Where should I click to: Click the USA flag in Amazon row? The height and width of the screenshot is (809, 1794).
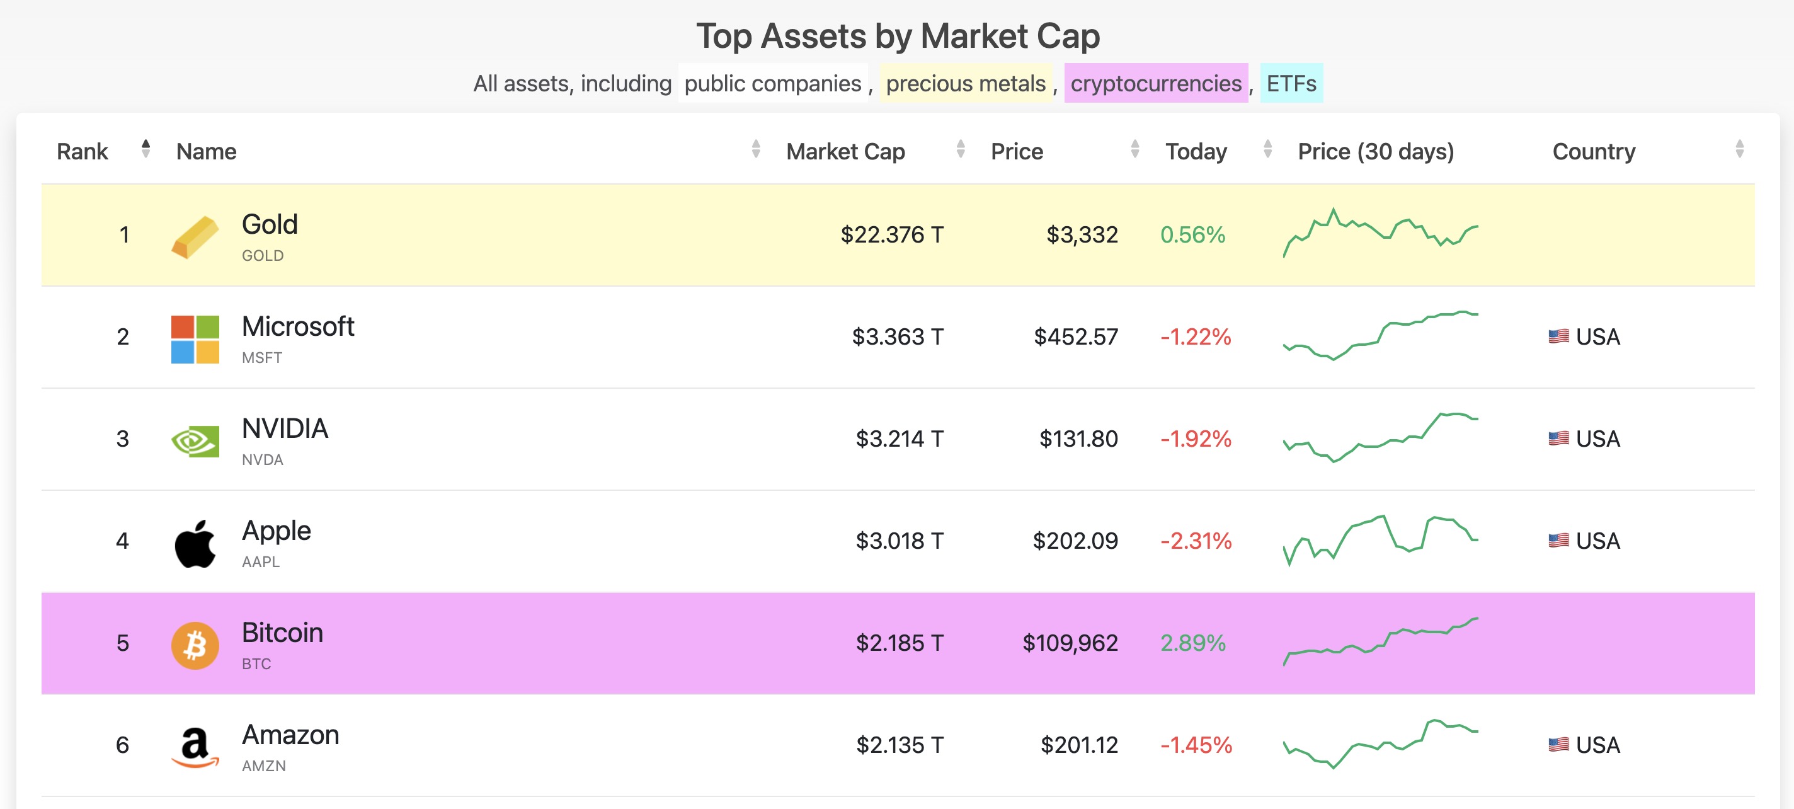point(1558,745)
